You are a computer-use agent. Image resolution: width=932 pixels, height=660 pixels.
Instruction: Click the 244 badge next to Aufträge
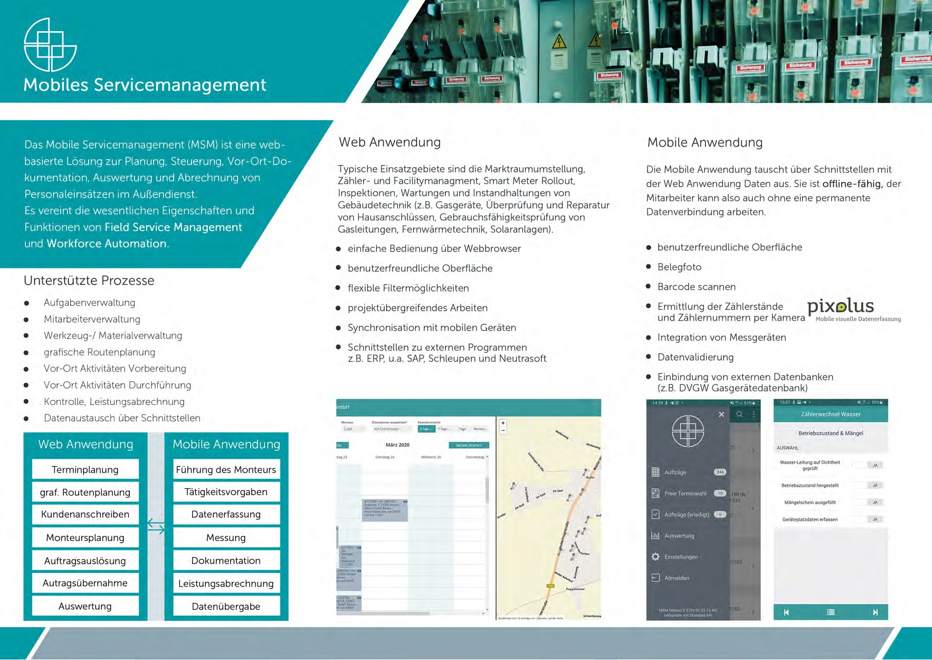pos(720,472)
